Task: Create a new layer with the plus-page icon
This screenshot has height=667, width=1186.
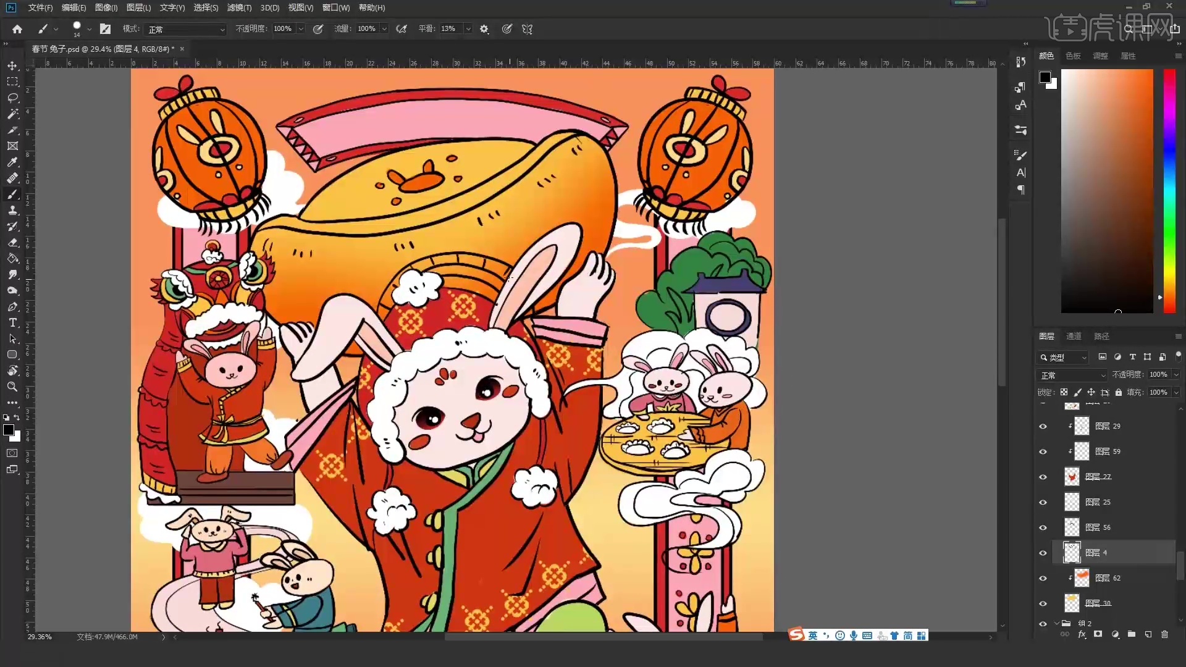Action: [1148, 634]
